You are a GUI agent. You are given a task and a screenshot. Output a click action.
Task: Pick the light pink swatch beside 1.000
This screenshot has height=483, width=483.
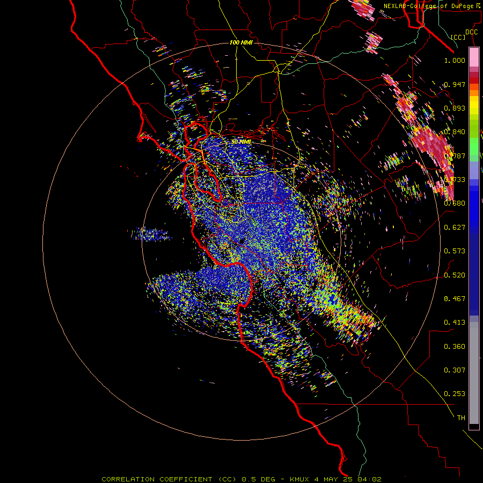coord(474,57)
